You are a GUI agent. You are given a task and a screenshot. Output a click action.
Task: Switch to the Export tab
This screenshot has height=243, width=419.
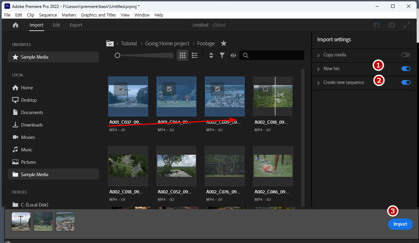76,25
